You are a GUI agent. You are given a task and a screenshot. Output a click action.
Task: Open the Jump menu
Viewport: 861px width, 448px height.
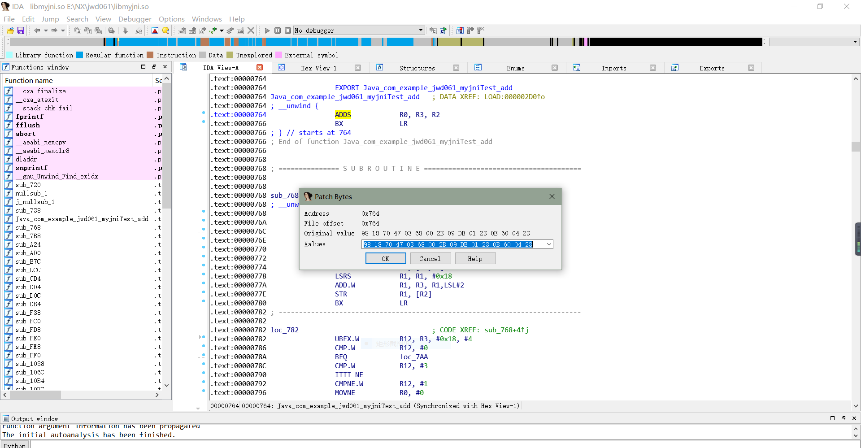50,19
